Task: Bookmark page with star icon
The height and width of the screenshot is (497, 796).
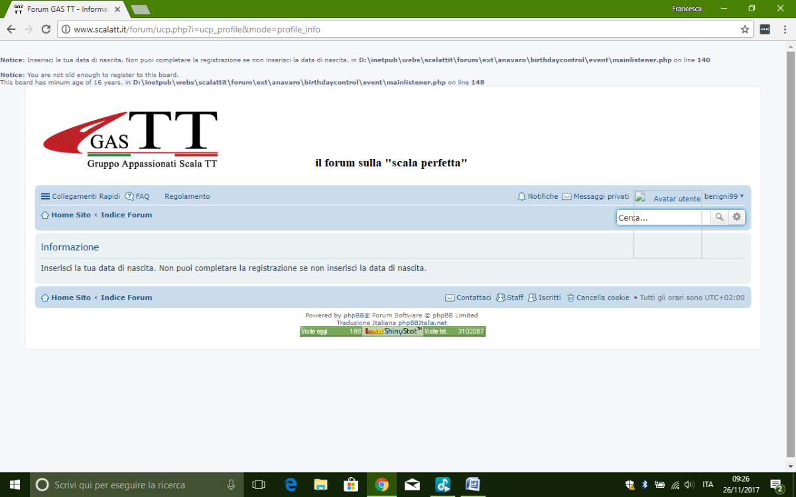Action: [745, 29]
